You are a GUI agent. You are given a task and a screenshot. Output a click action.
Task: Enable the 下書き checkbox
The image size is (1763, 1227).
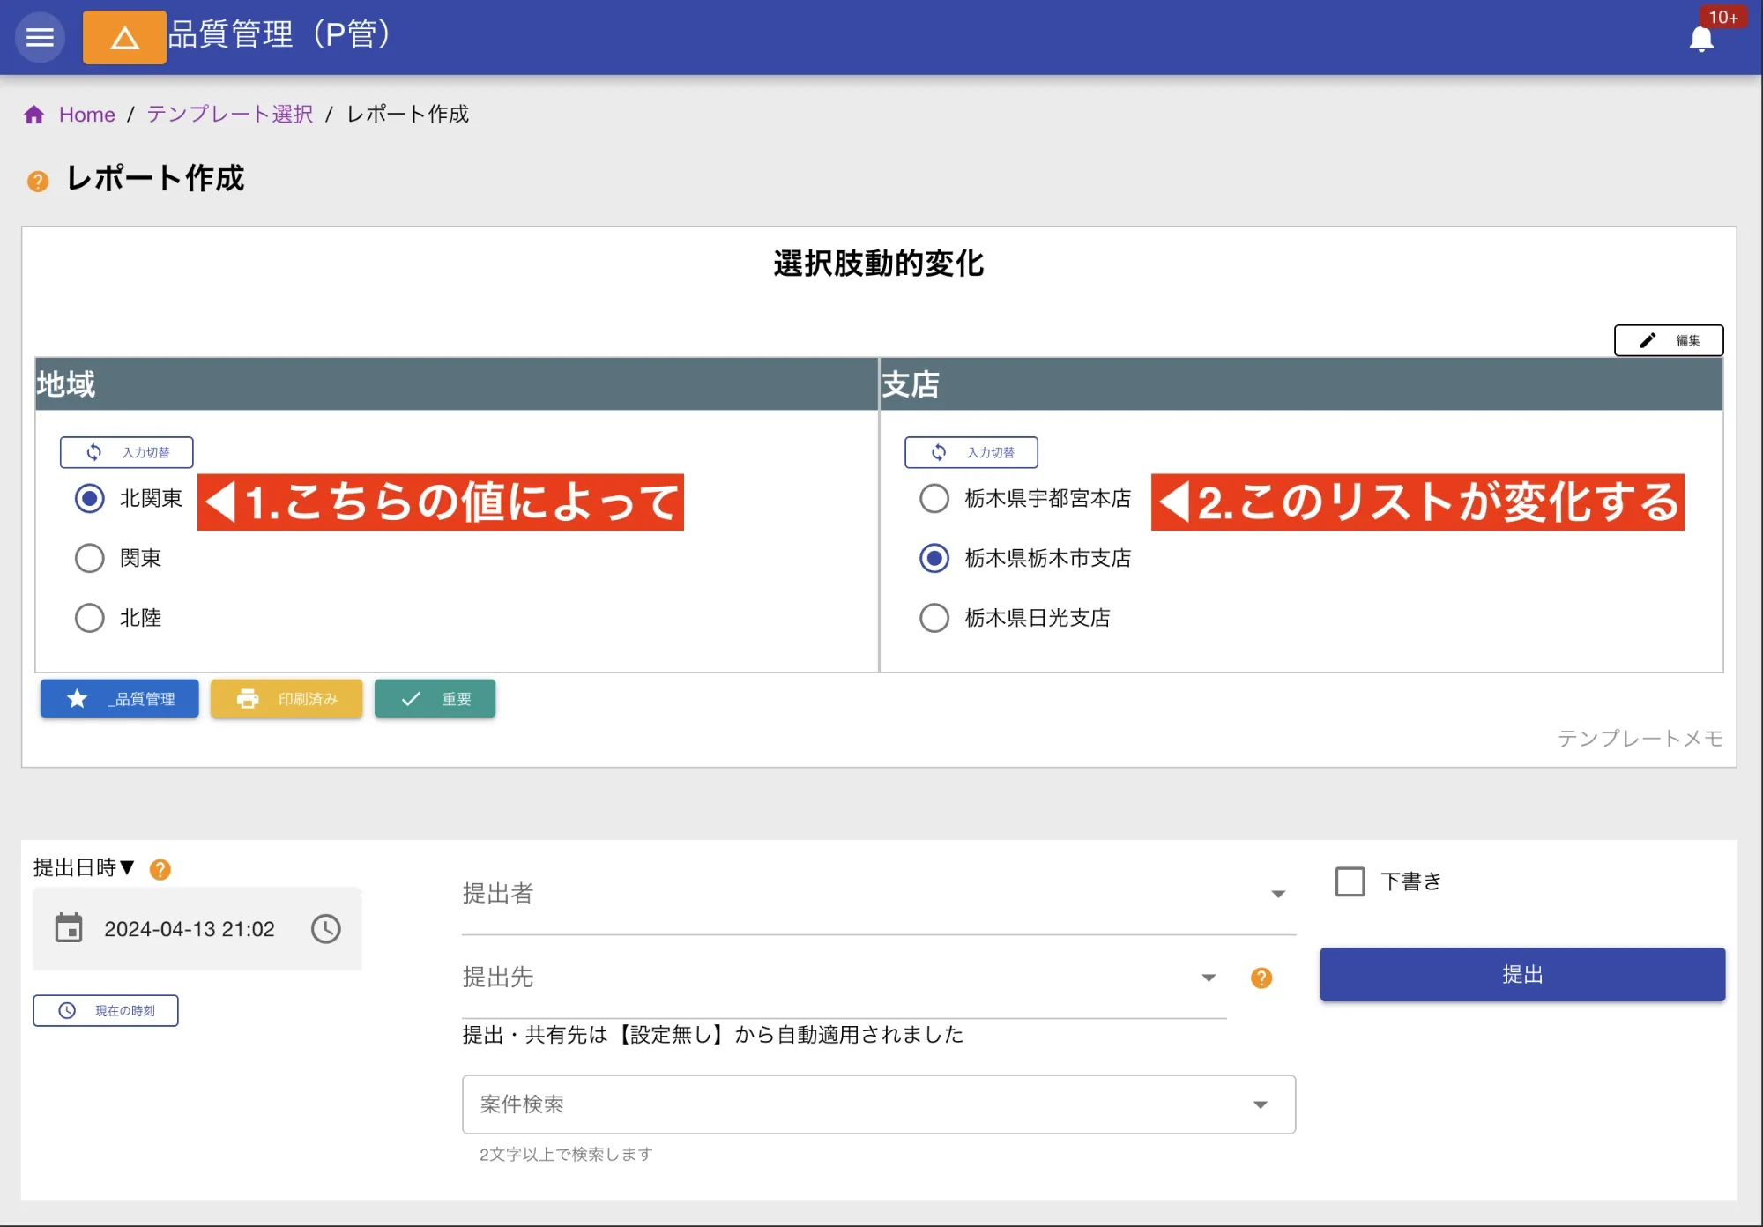coord(1349,881)
